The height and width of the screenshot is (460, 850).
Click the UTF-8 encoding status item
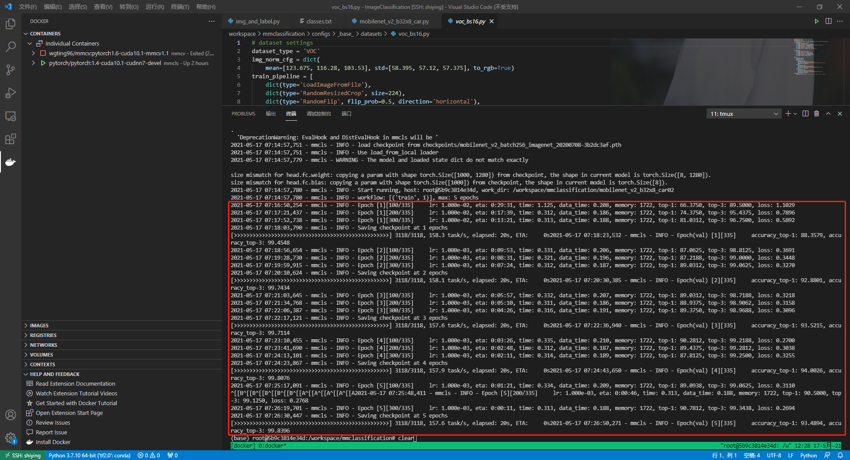click(774, 455)
